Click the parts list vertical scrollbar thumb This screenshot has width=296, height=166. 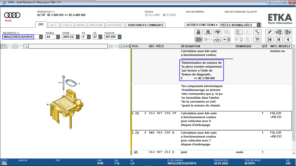tap(294, 94)
